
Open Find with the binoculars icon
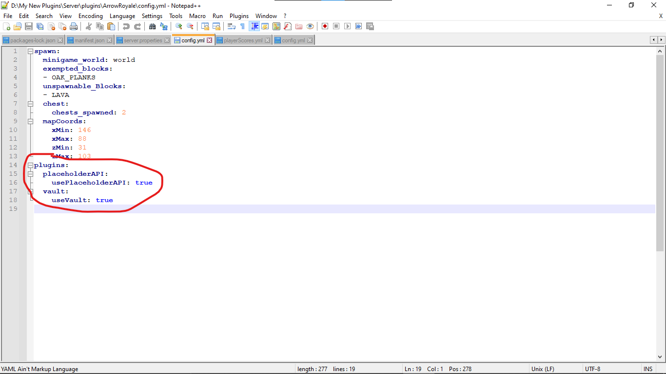pos(152,26)
